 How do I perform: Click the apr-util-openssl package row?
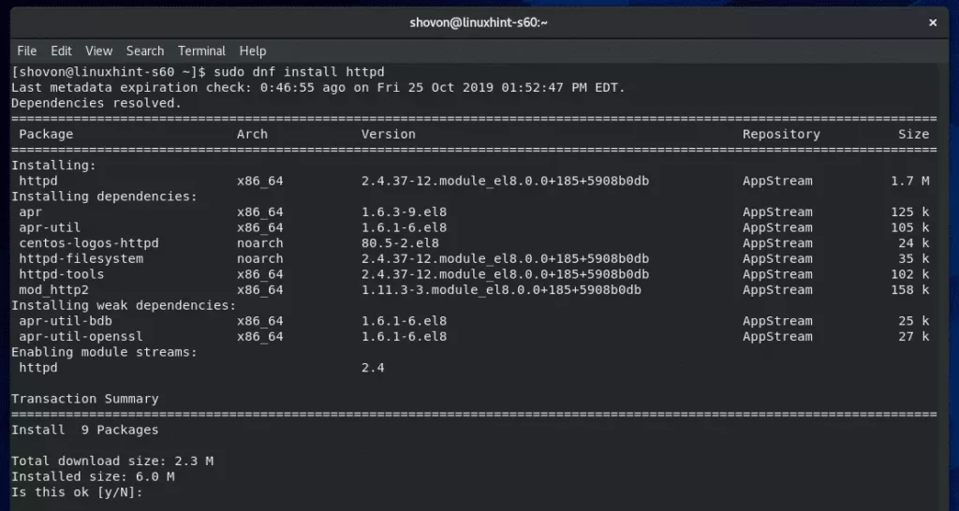(474, 336)
